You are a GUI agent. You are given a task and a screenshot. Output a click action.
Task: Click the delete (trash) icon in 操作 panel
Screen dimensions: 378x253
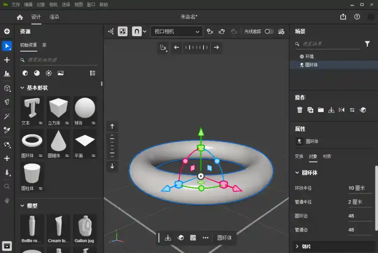click(x=300, y=110)
